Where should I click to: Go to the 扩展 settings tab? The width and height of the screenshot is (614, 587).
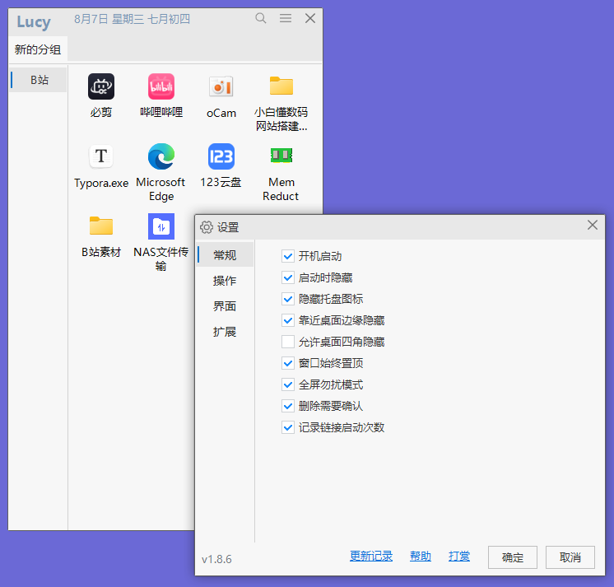coord(225,332)
